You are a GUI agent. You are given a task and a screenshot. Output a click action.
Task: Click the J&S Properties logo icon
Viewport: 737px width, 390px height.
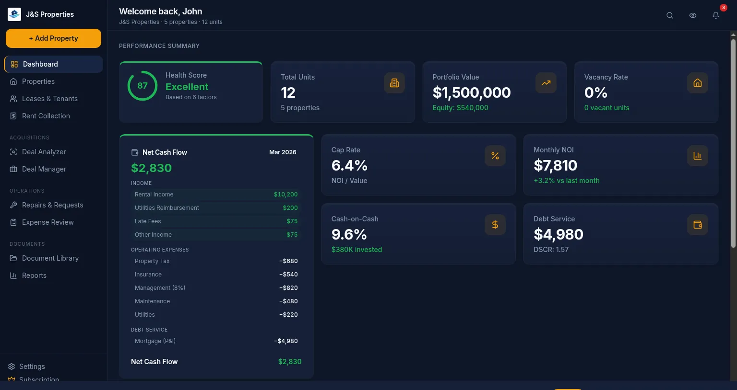(x=14, y=14)
